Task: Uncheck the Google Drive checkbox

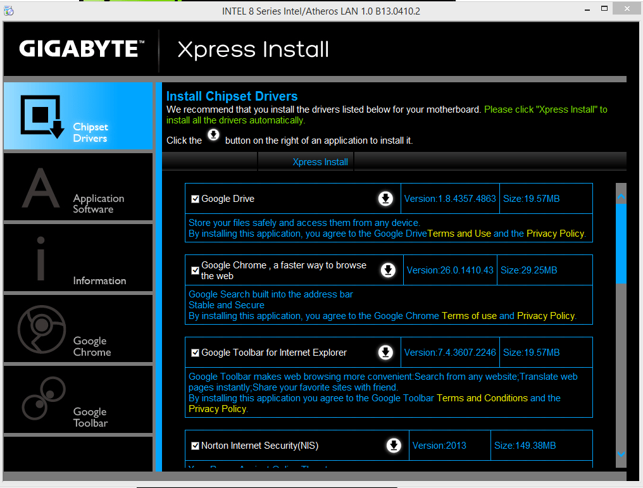Action: 195,199
